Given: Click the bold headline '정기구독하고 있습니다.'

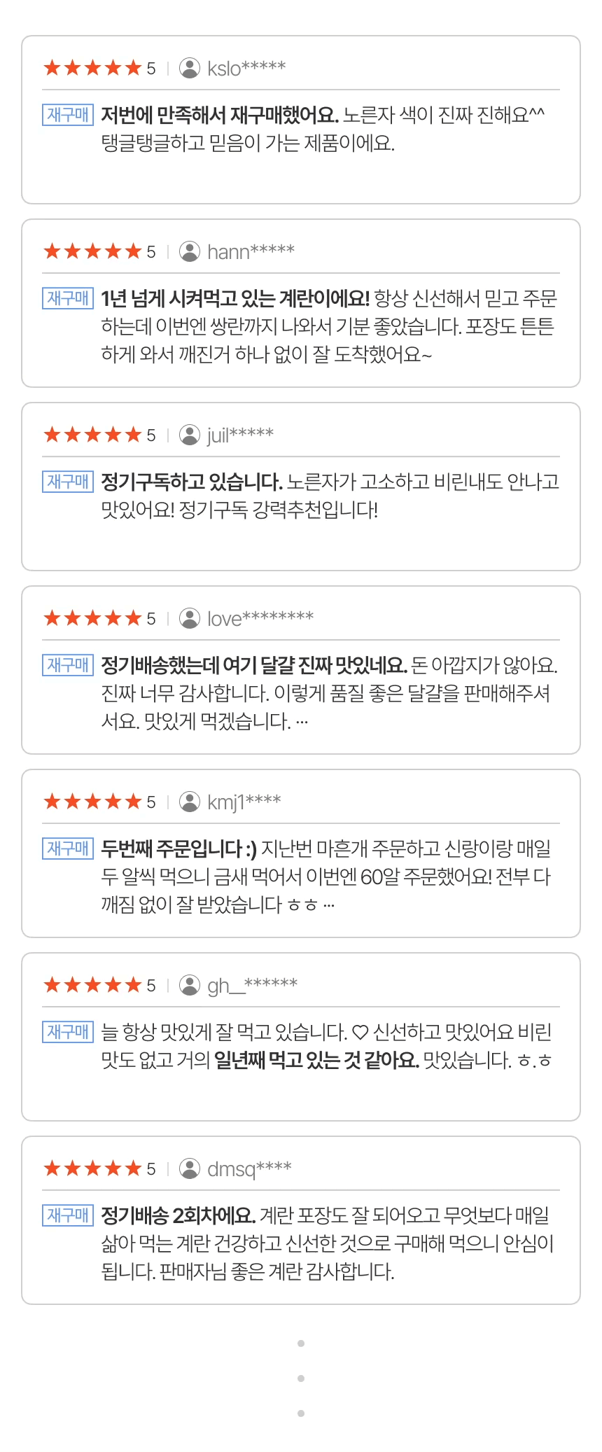Looking at the screenshot, I should tap(192, 482).
